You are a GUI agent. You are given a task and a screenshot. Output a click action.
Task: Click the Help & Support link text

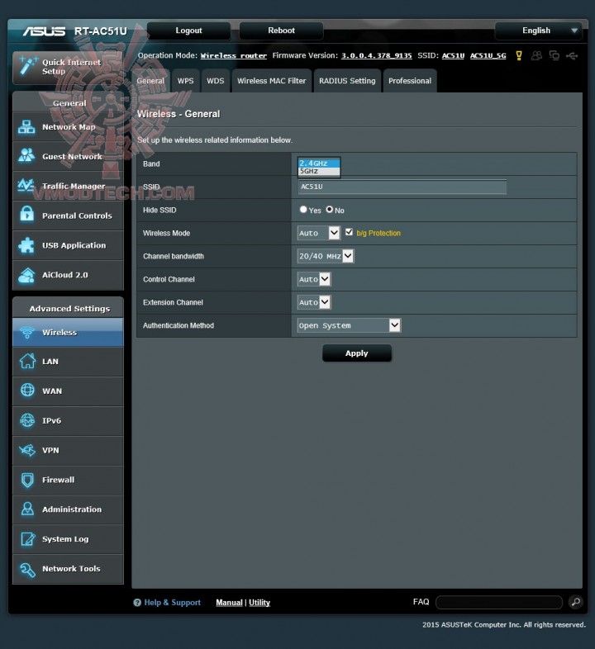click(x=173, y=603)
